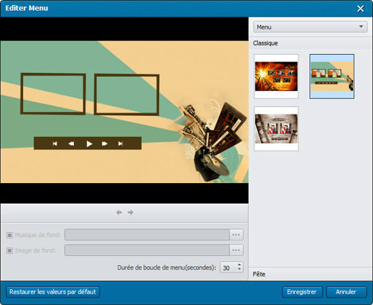Select the fiery orange film menu template

[x=276, y=77]
